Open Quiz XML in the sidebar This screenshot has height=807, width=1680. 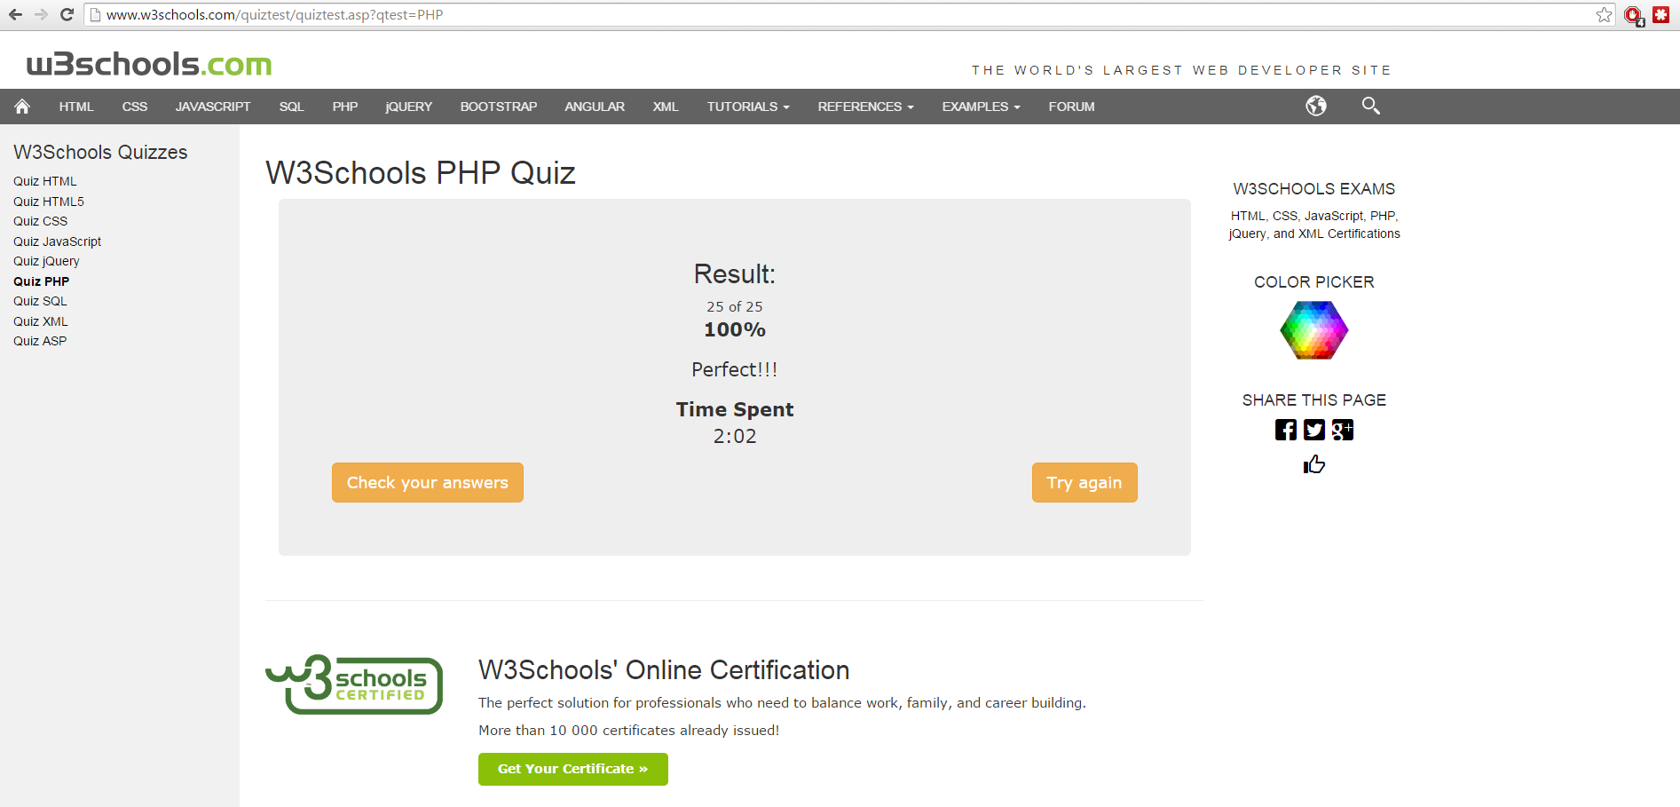point(41,321)
